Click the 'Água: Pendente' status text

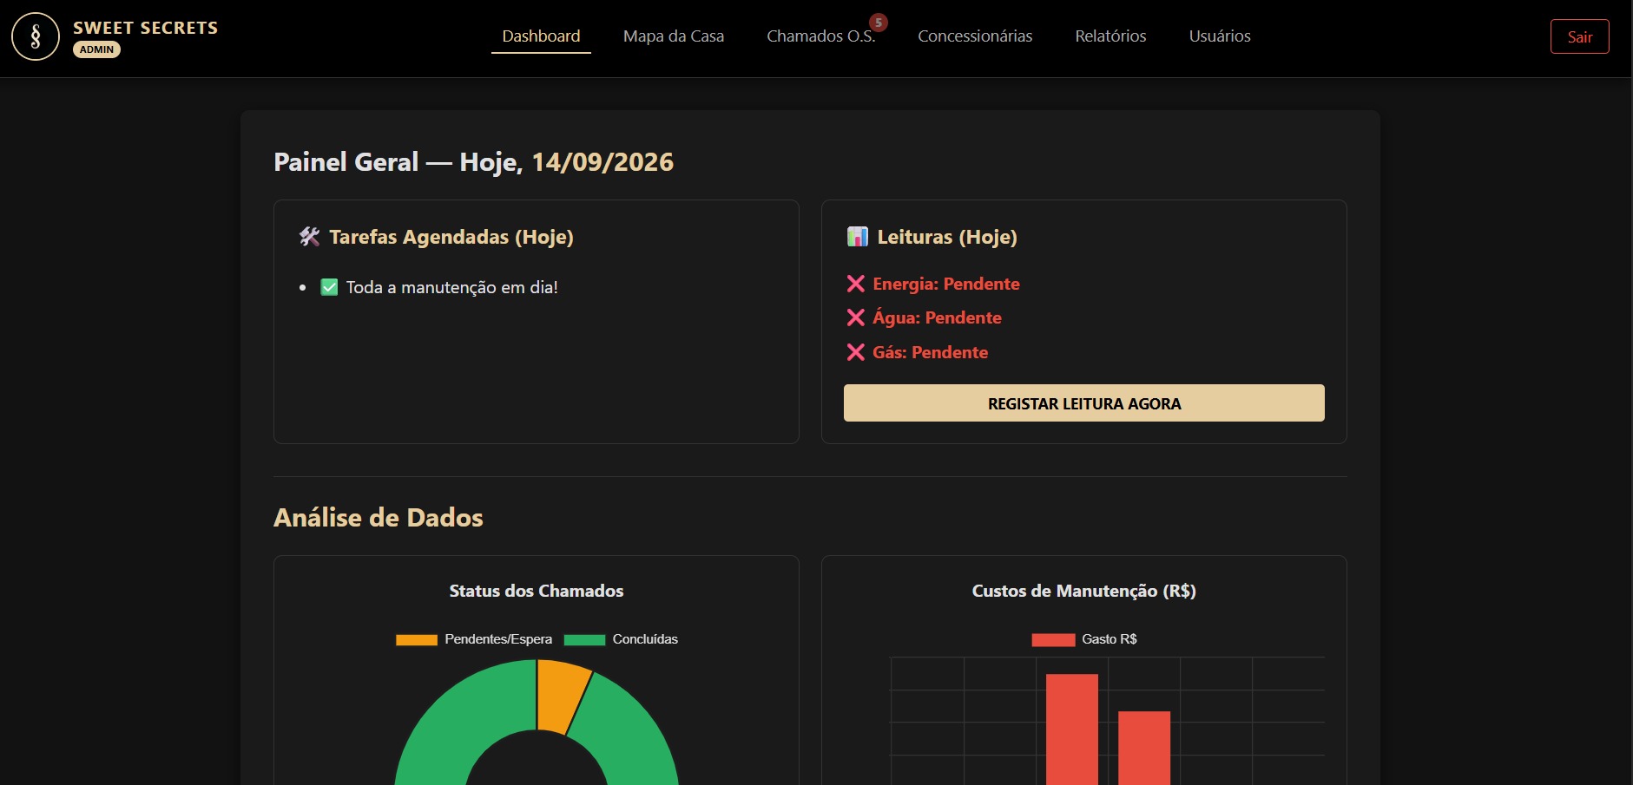click(937, 317)
